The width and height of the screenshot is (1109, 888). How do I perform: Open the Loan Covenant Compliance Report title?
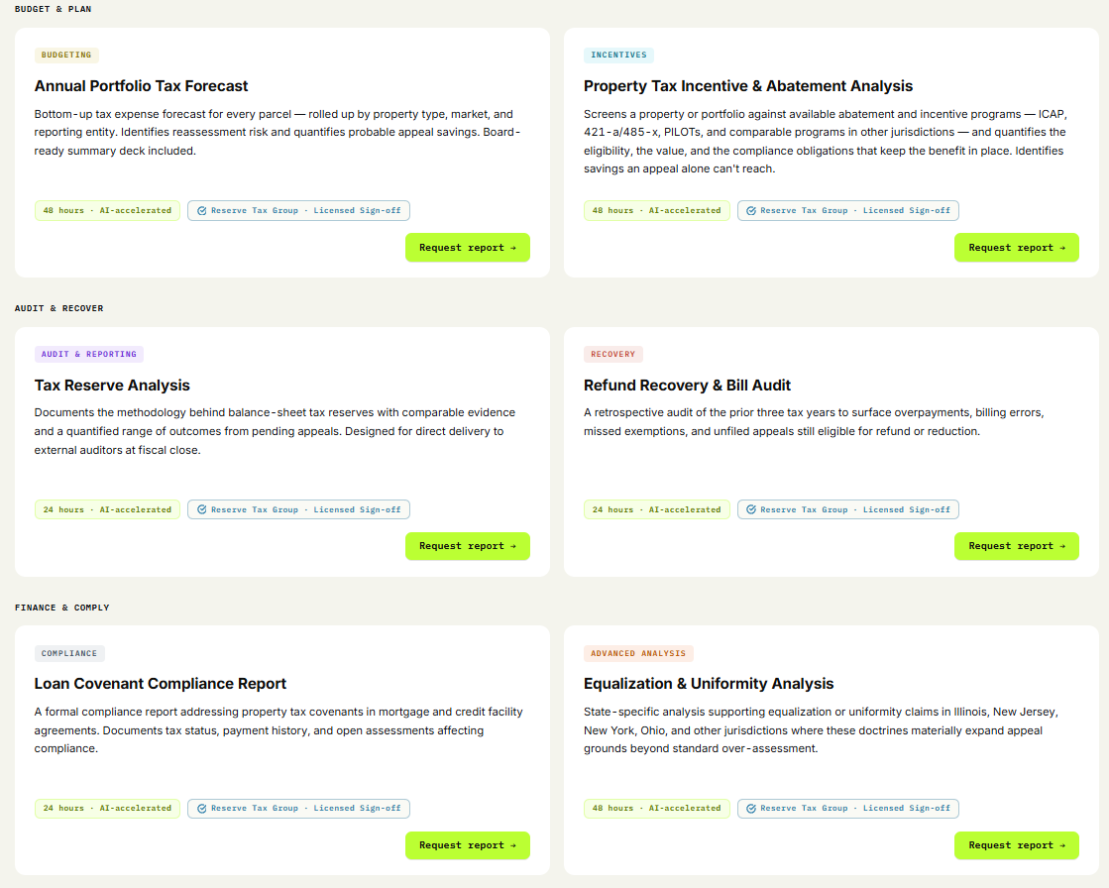click(161, 684)
